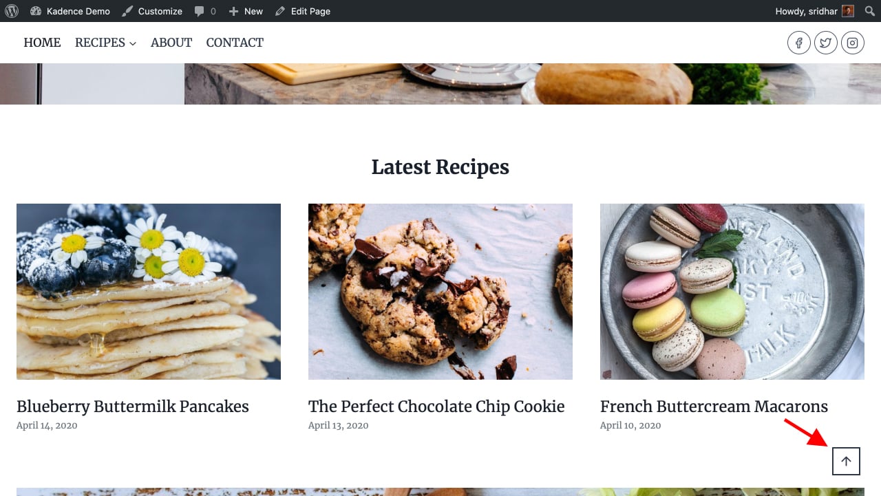Screen dimensions: 881x496
Task: Click the Customize link
Action: pos(152,11)
